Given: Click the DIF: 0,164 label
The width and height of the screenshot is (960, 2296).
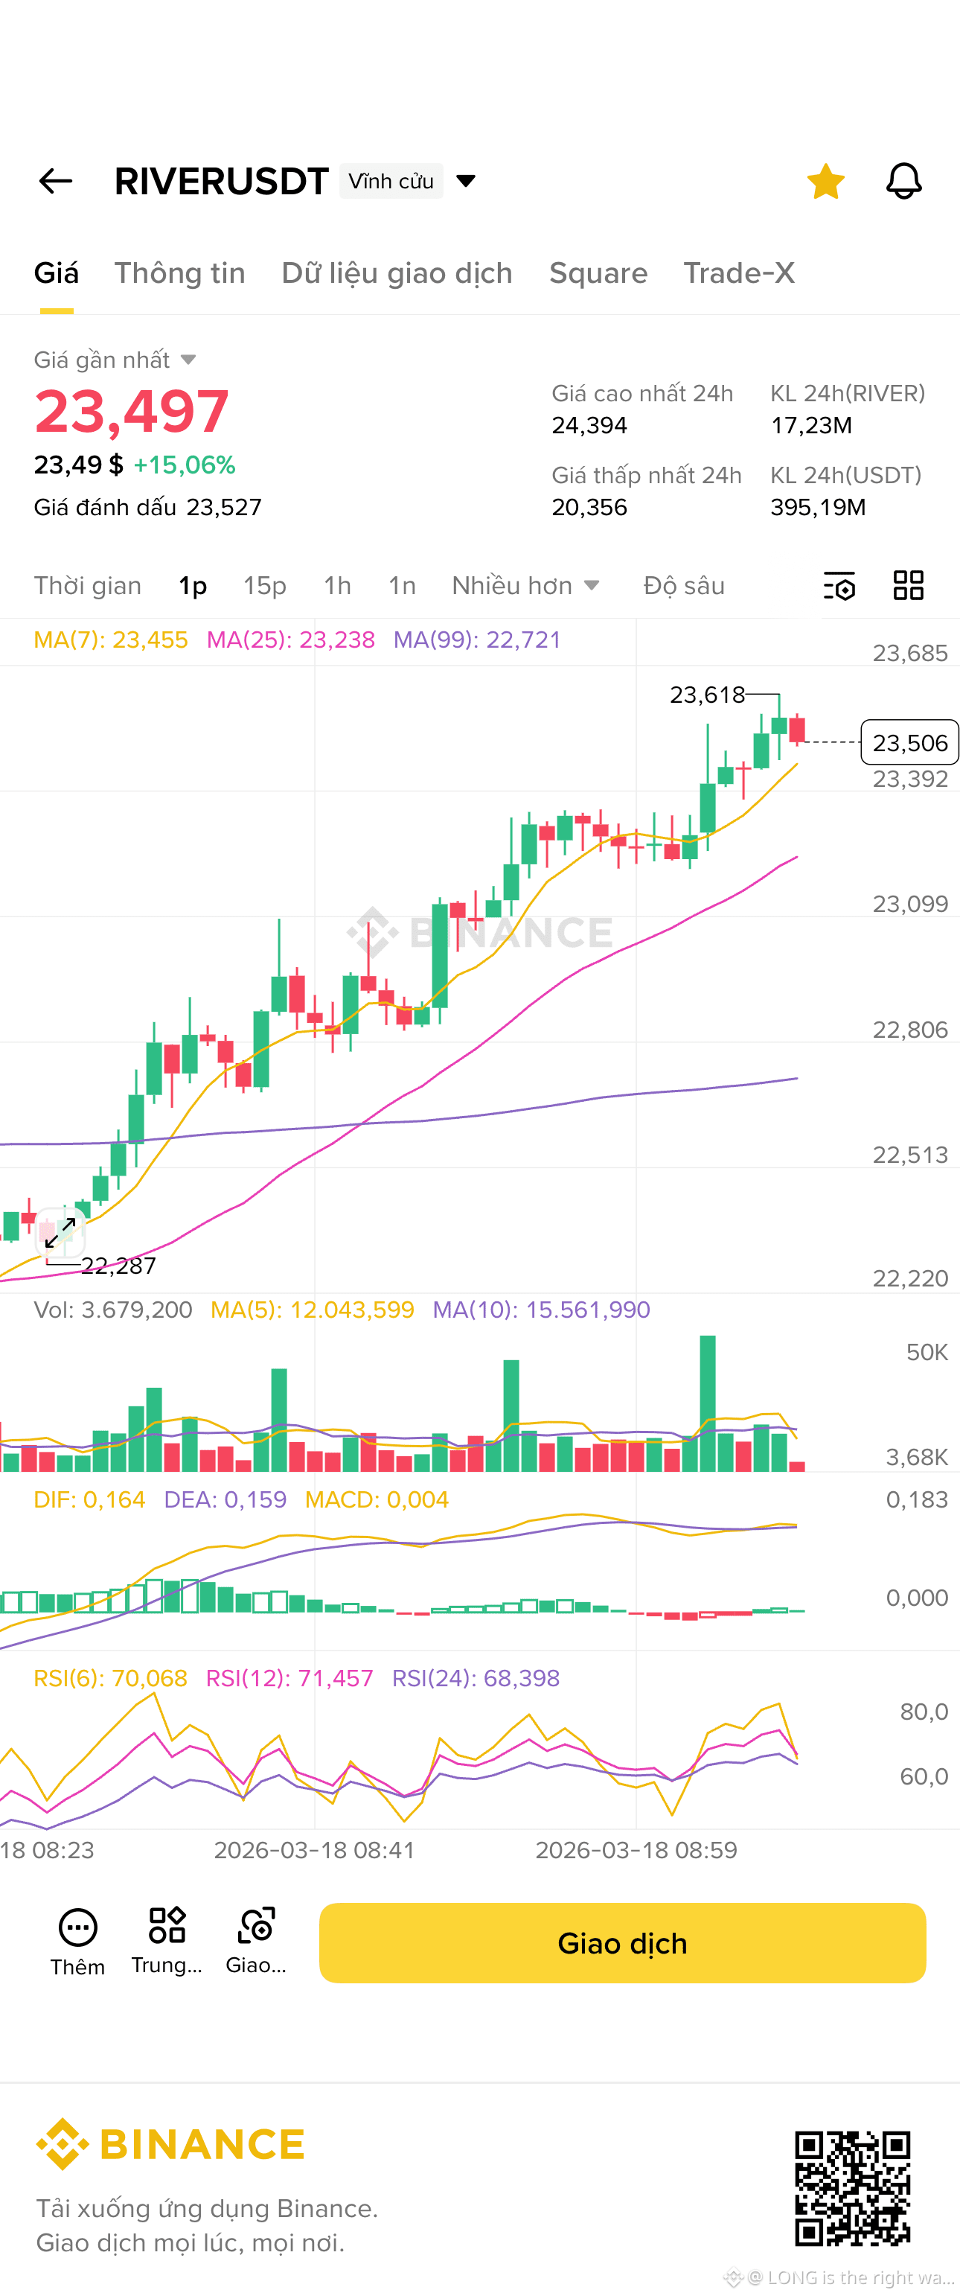Looking at the screenshot, I should coord(89,1499).
